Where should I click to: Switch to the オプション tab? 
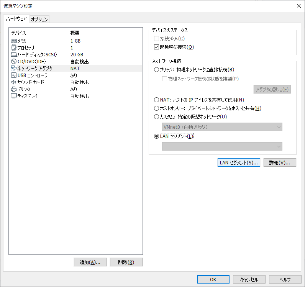click(x=39, y=19)
